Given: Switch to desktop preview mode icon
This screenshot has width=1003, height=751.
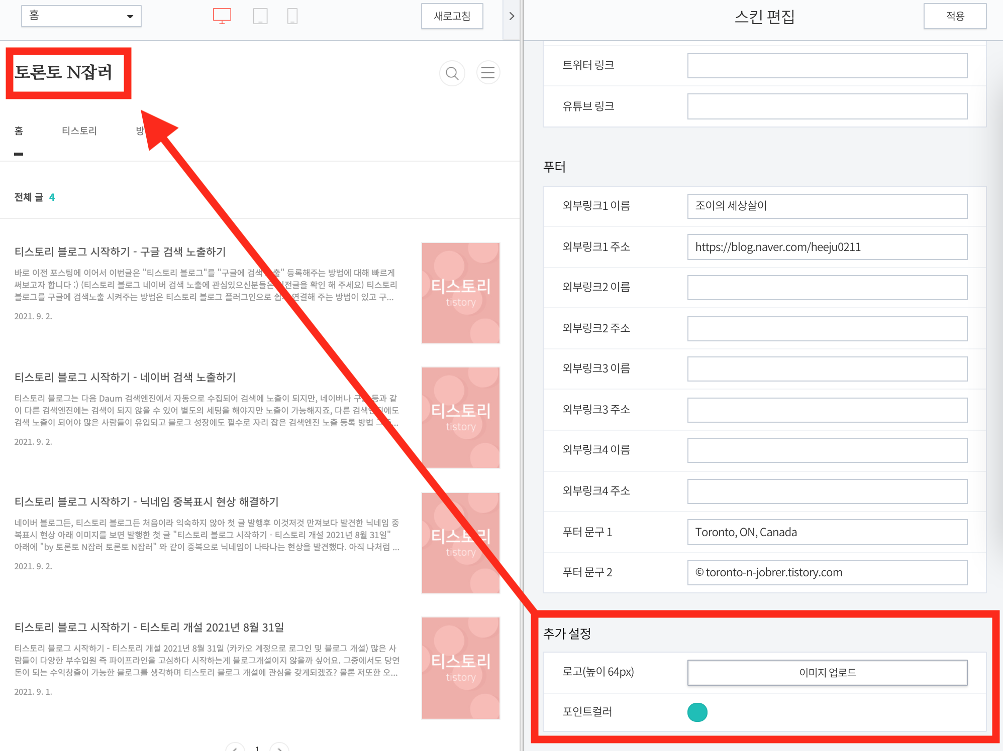Looking at the screenshot, I should 222,16.
